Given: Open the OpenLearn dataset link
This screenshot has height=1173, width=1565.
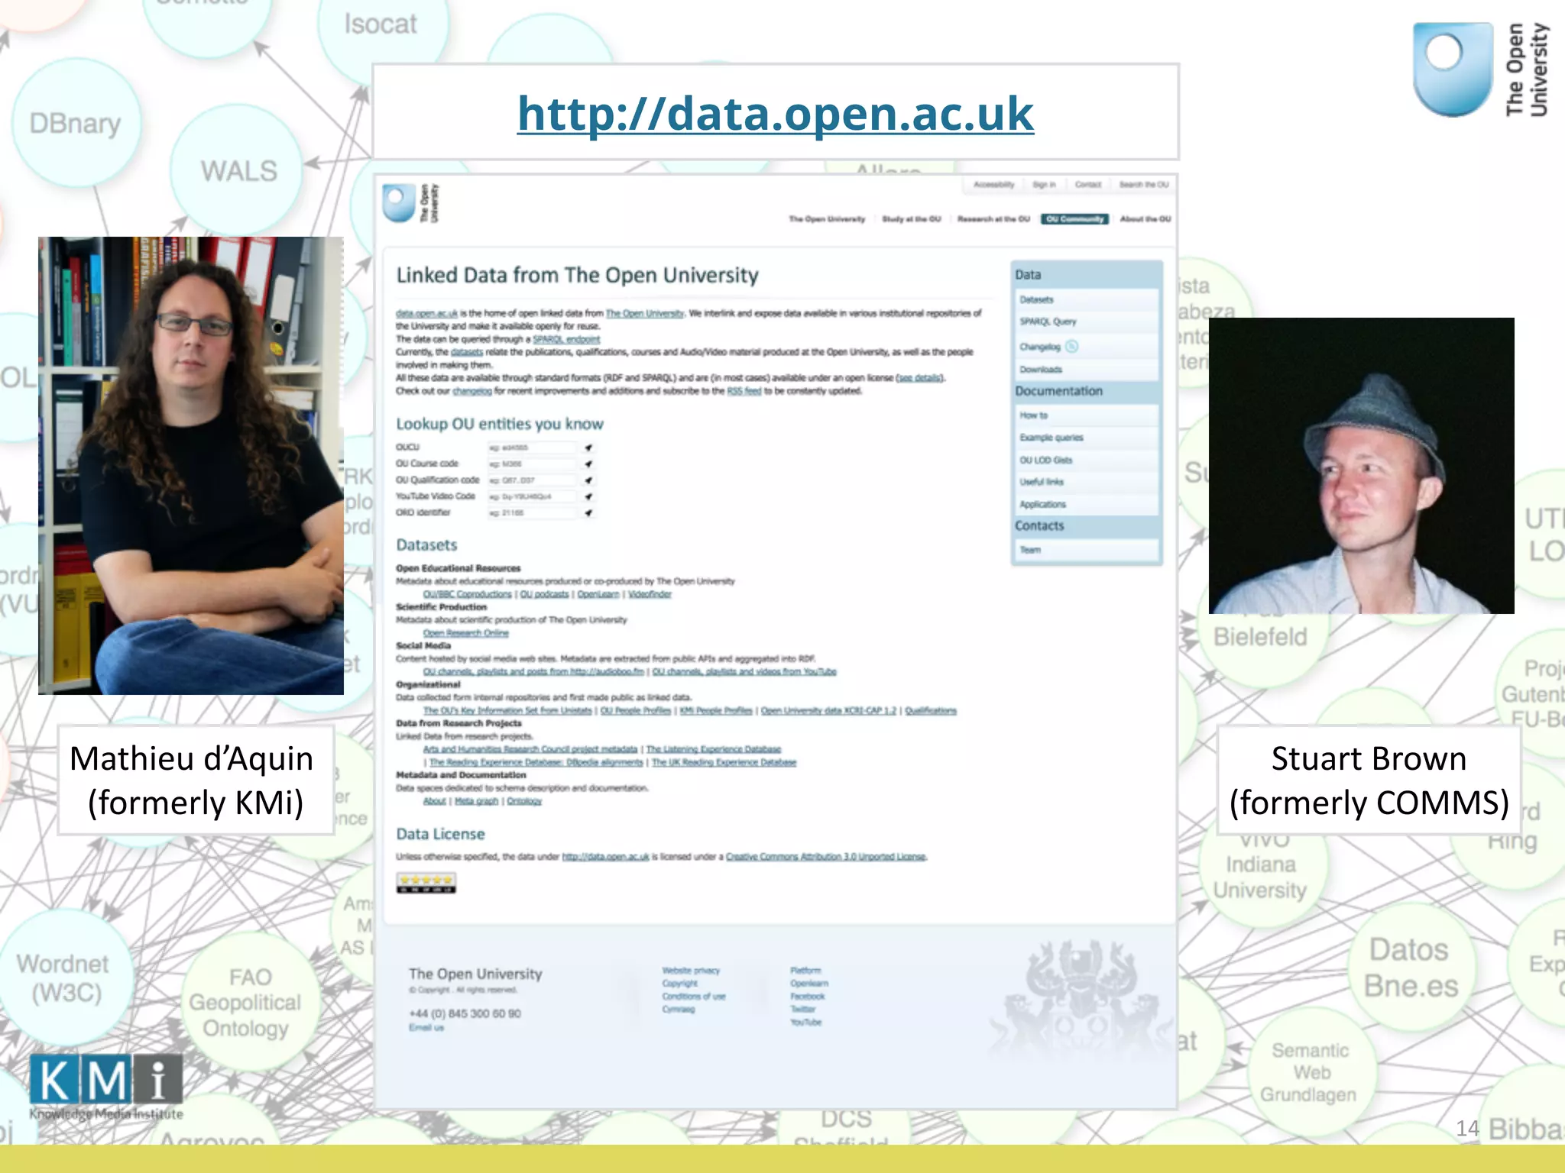Looking at the screenshot, I should point(598,594).
